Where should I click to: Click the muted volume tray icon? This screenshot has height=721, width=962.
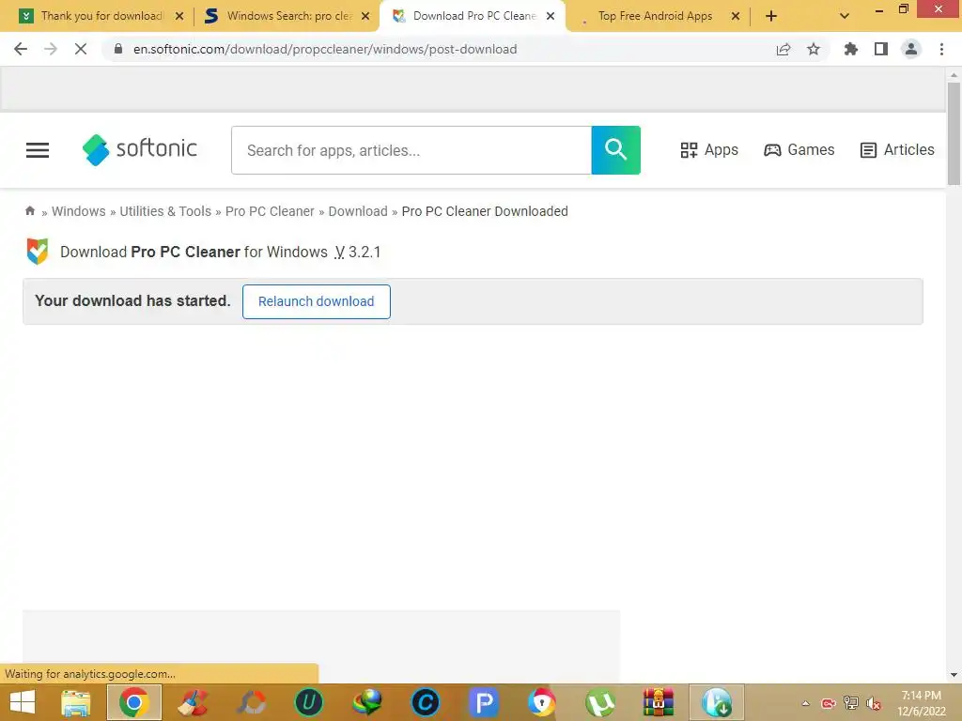[874, 703]
